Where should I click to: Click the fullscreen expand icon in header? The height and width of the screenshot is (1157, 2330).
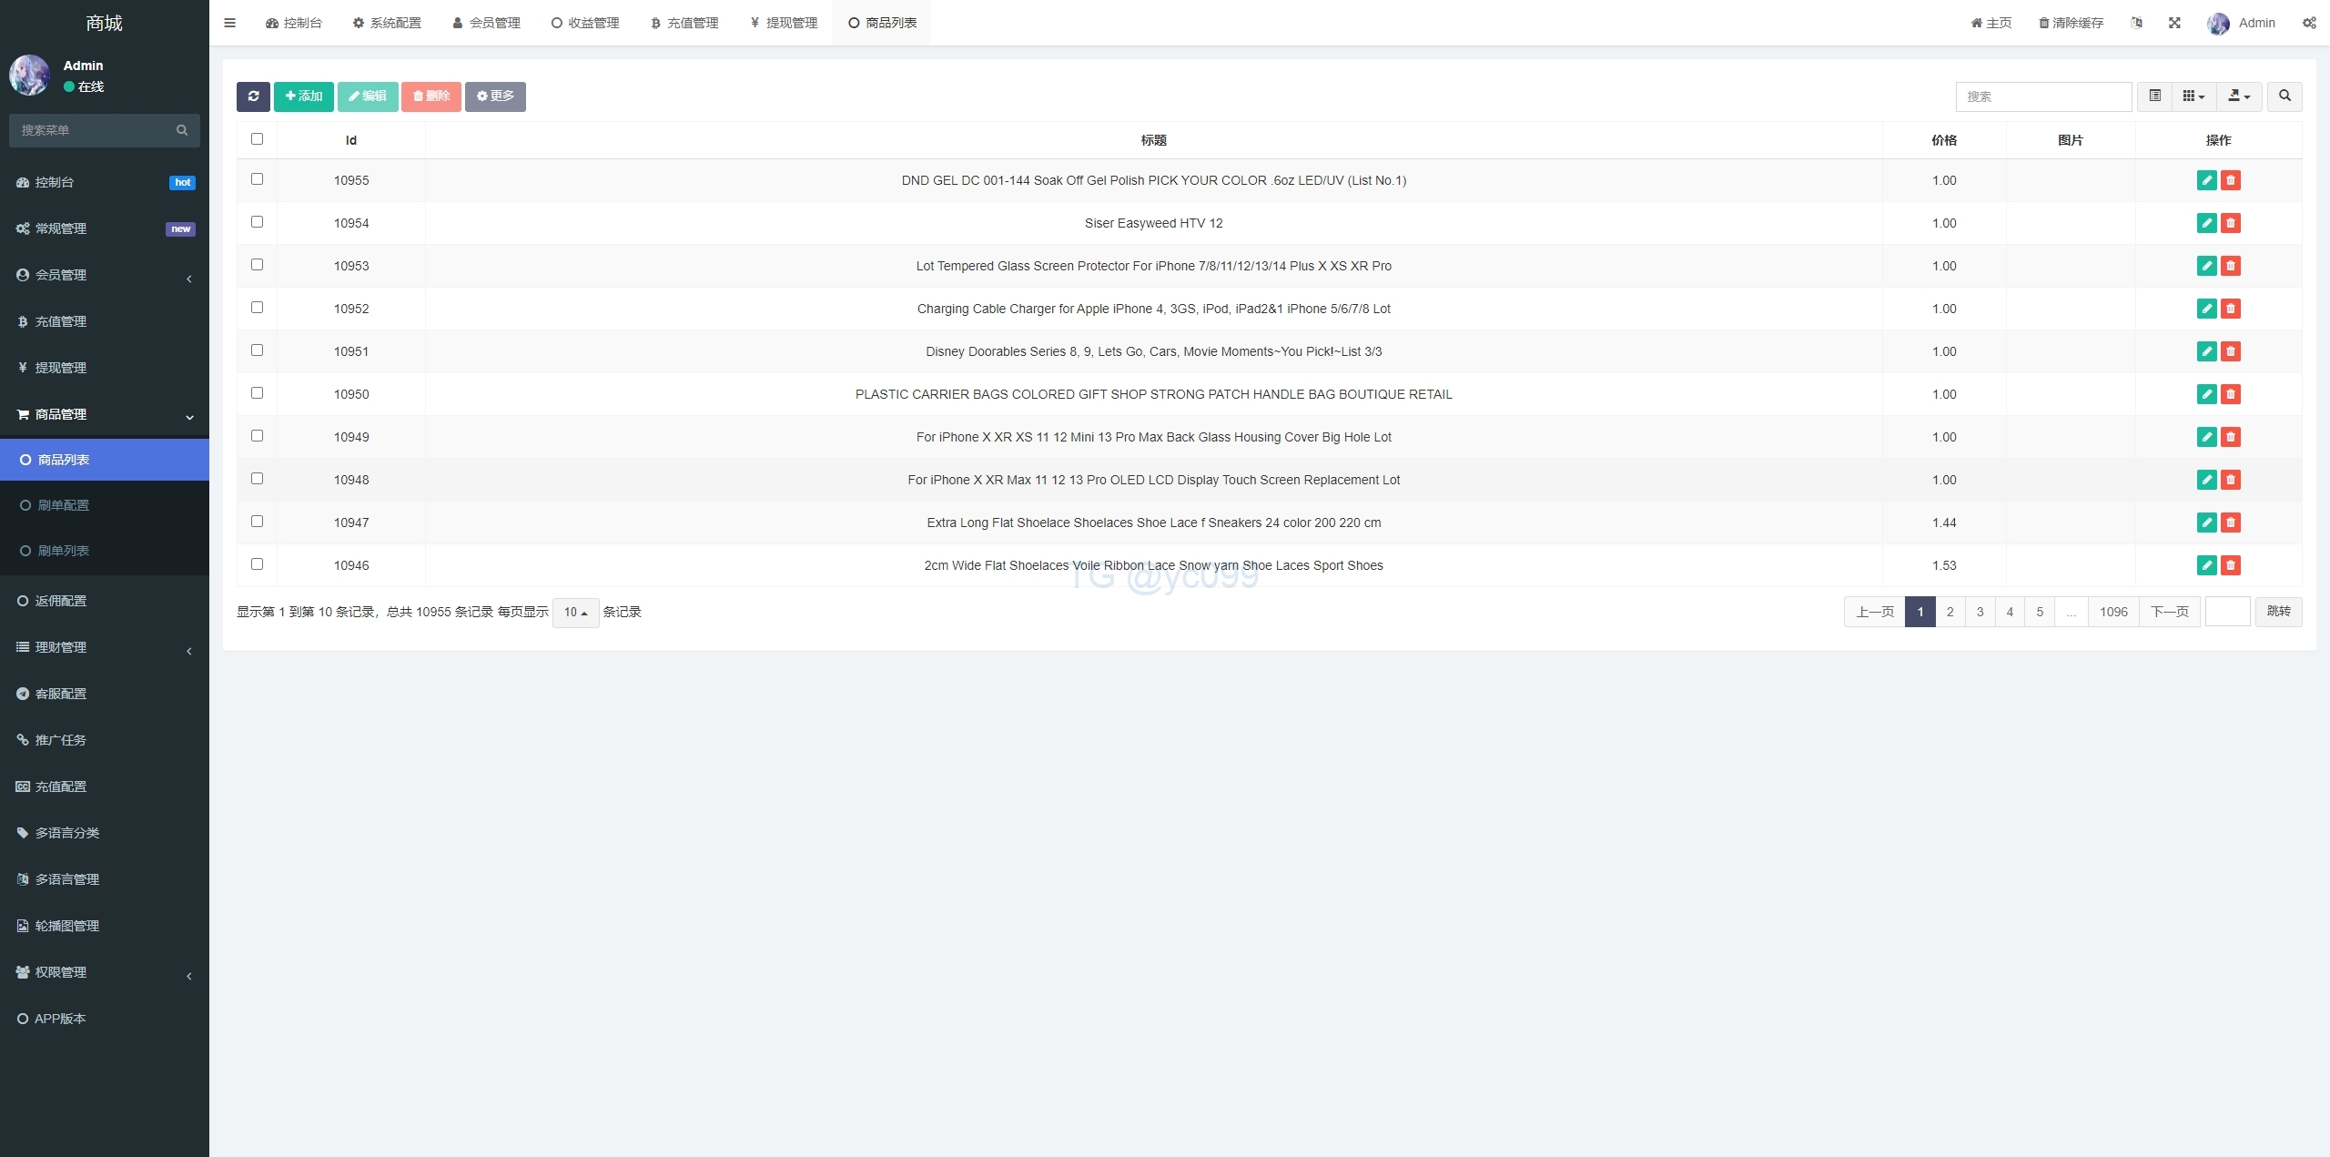click(x=2174, y=23)
